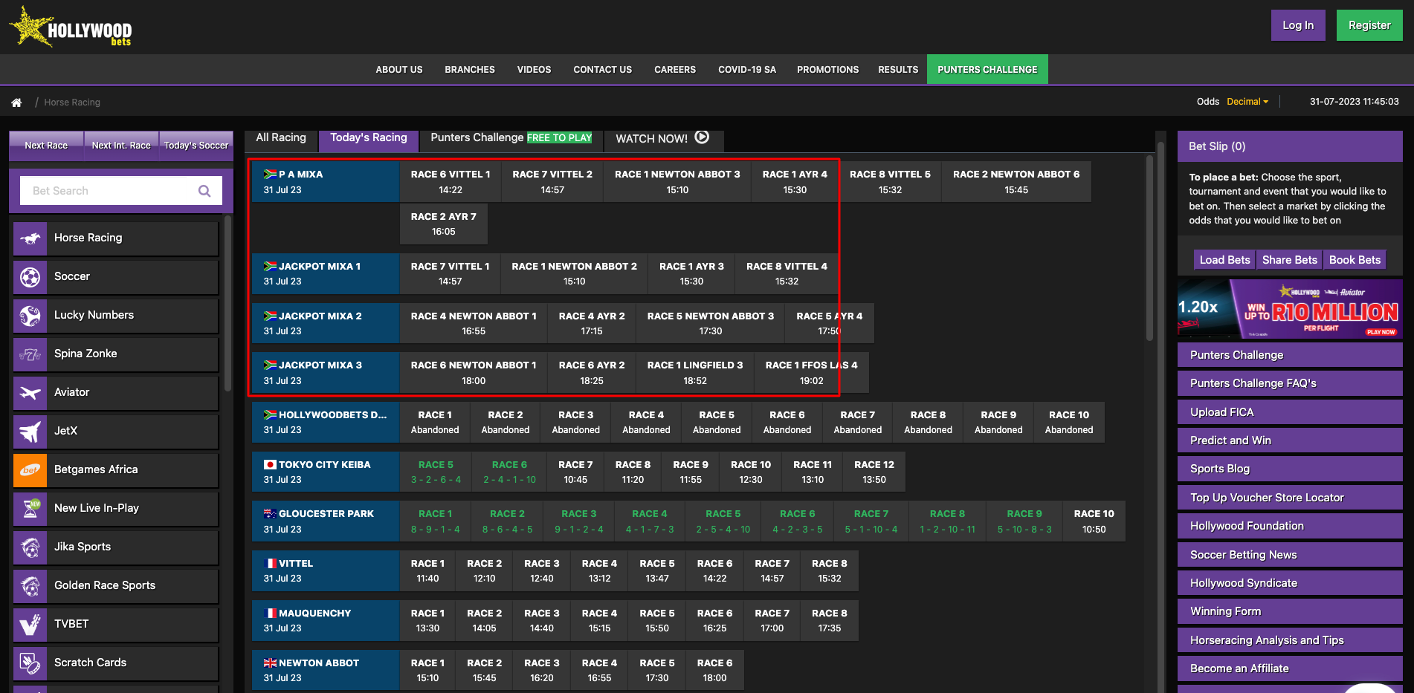Viewport: 1414px width, 693px height.
Task: Open Lucky Numbers via its globe icon
Action: (x=30, y=315)
